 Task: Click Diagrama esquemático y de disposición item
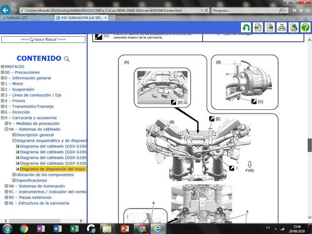pyautogui.click(x=51, y=140)
